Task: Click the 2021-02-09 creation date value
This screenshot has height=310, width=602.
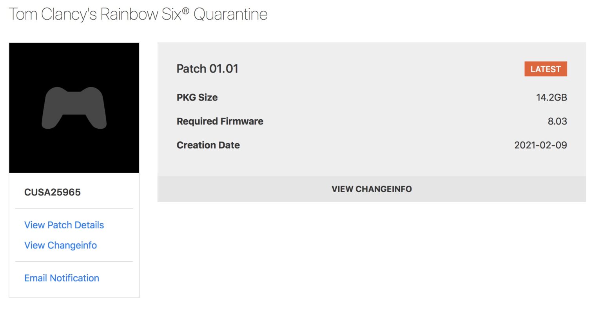Action: (540, 145)
